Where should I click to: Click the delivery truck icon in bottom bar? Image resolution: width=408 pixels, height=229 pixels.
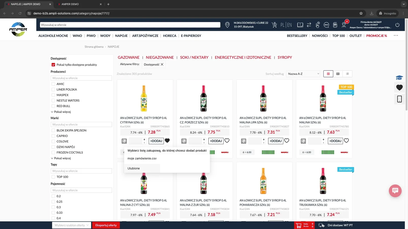[x=321, y=225]
